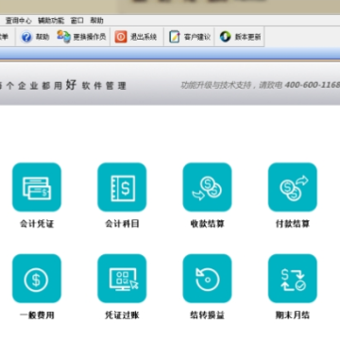Image resolution: width=340 pixels, height=340 pixels.
Task: Open the 帮助 menu in menu bar
Action: 96,21
